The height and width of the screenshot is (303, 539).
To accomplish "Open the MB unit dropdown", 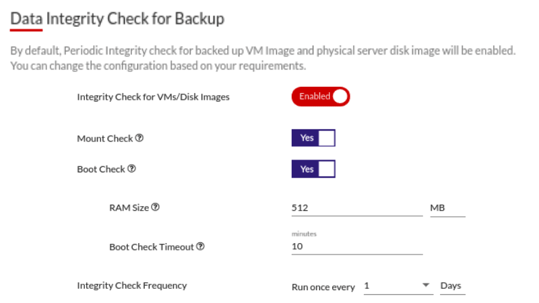I will point(447,208).
